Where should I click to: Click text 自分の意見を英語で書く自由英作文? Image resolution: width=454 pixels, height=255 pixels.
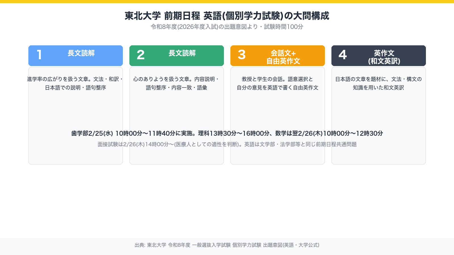click(x=278, y=88)
